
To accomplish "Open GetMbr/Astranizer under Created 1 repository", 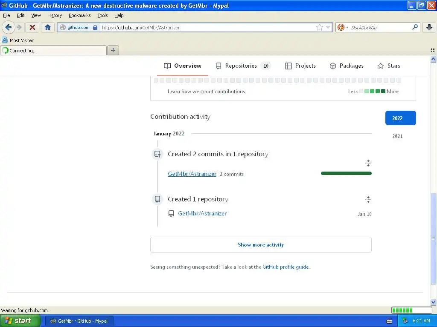I will pyautogui.click(x=202, y=213).
